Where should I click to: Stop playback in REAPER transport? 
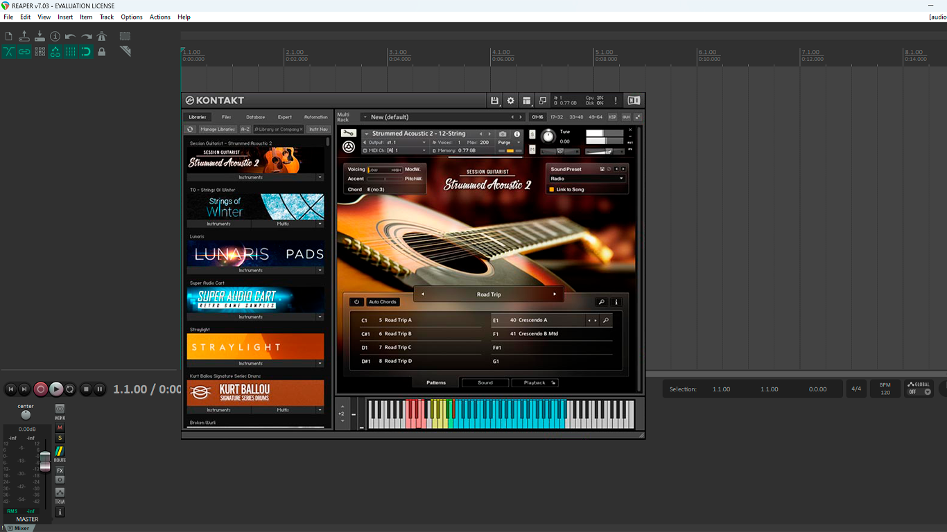click(x=86, y=389)
